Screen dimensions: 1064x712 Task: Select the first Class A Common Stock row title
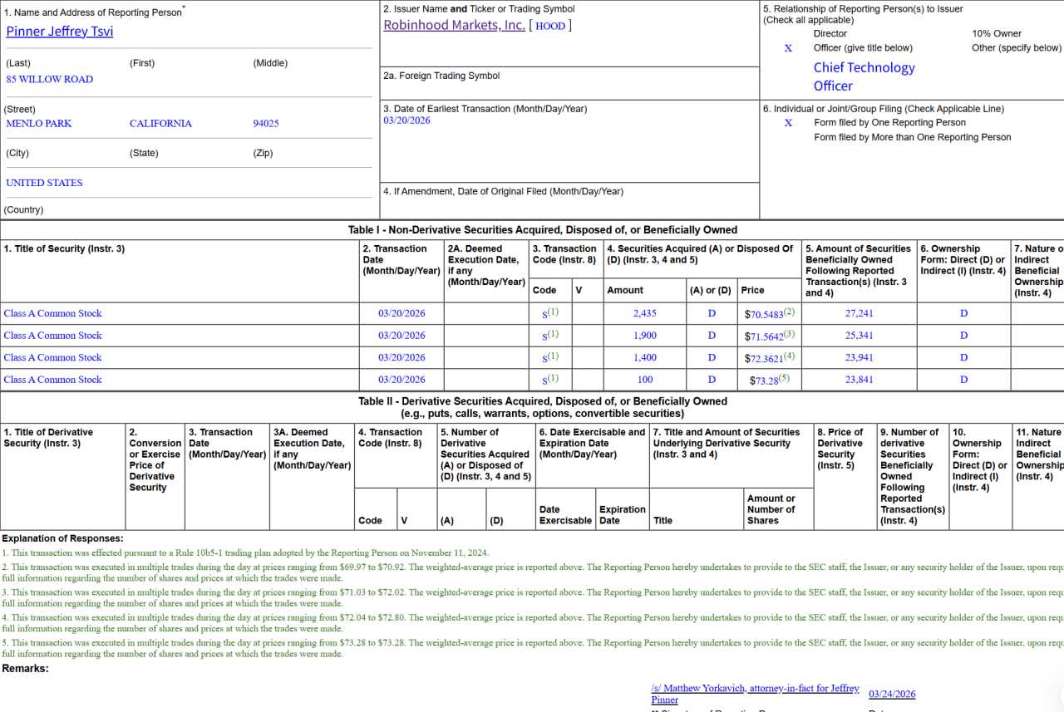pos(53,313)
